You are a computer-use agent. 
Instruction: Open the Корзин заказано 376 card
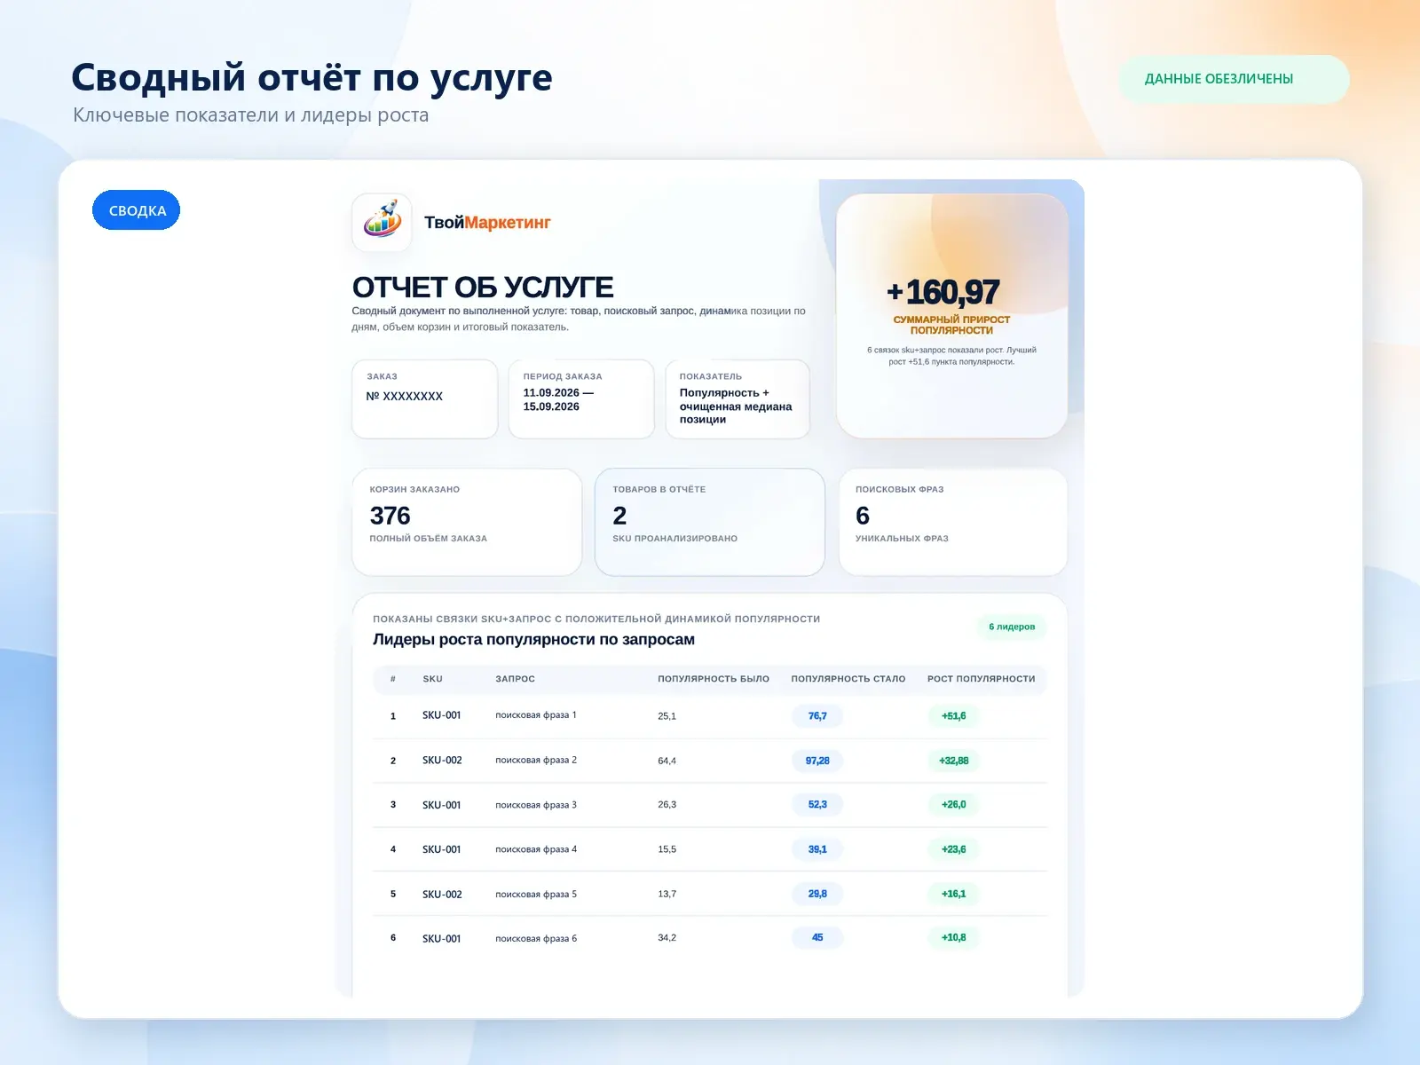pyautogui.click(x=467, y=522)
